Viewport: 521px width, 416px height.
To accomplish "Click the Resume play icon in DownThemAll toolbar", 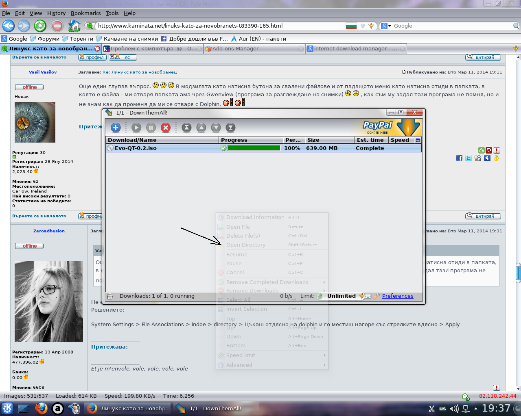I will point(136,128).
